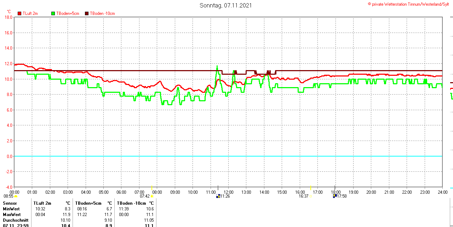Click the sunset icon next to 16:37
This screenshot has width=453, height=227.
coord(311,196)
